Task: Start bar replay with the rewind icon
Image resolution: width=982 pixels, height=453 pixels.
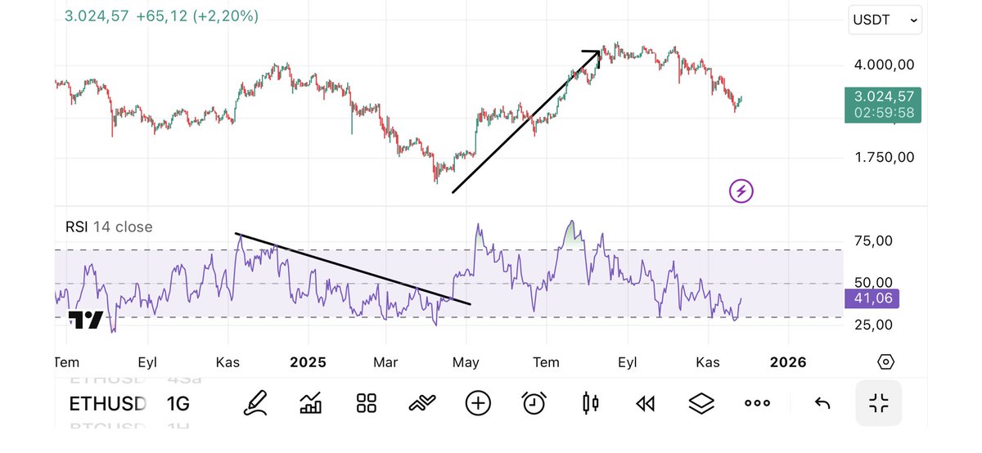Action: click(x=646, y=402)
